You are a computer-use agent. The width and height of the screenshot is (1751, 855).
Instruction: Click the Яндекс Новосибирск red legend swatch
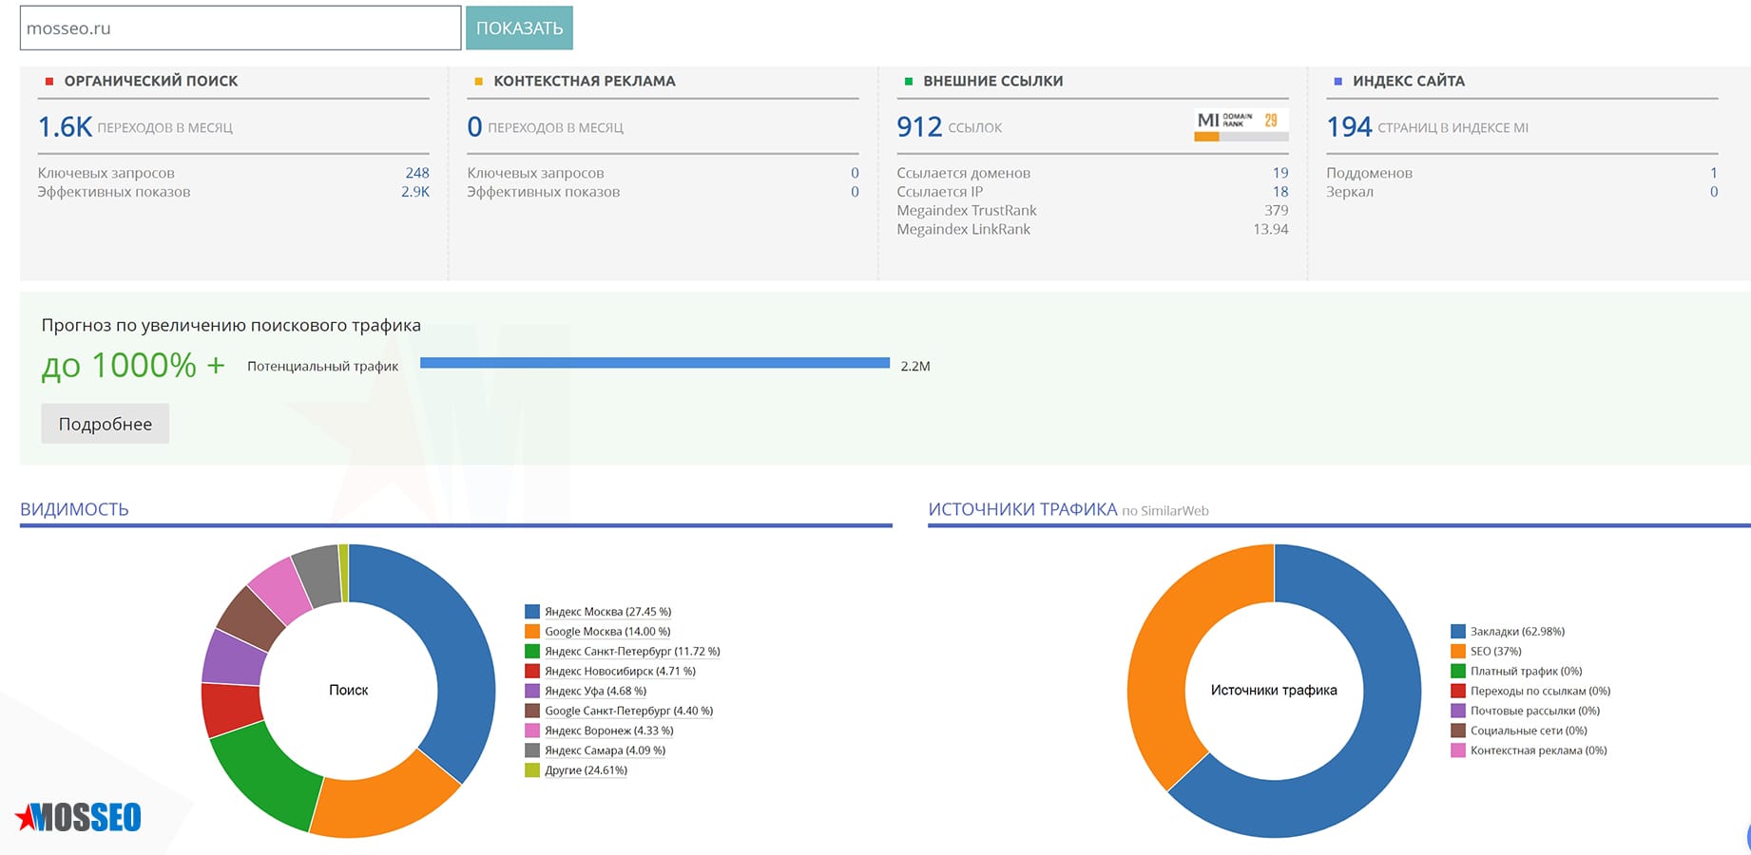click(532, 672)
